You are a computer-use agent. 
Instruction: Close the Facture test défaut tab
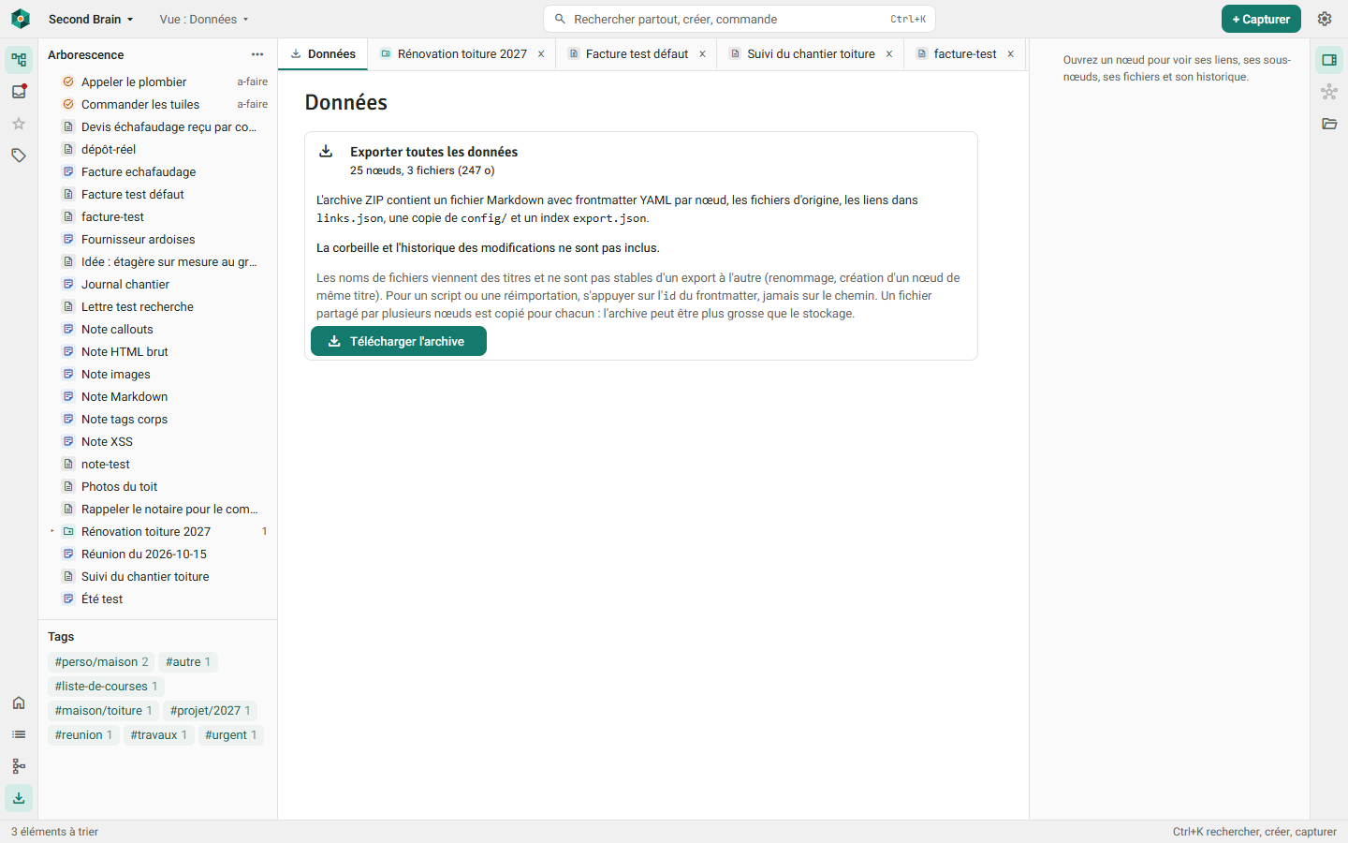702,54
